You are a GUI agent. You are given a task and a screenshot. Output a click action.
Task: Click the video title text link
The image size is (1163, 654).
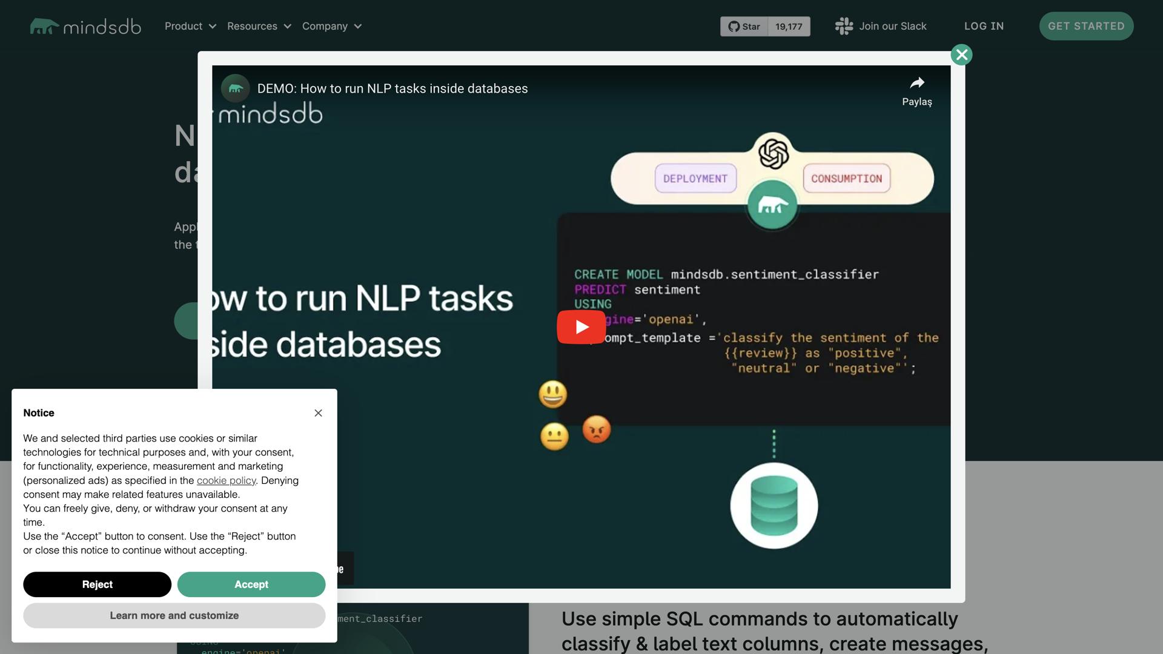coord(392,89)
